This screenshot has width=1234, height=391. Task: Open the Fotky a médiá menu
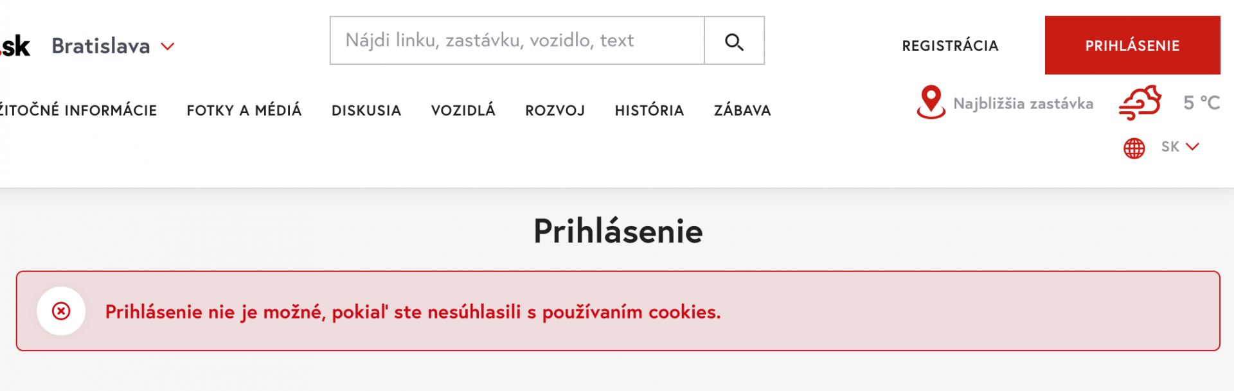244,110
